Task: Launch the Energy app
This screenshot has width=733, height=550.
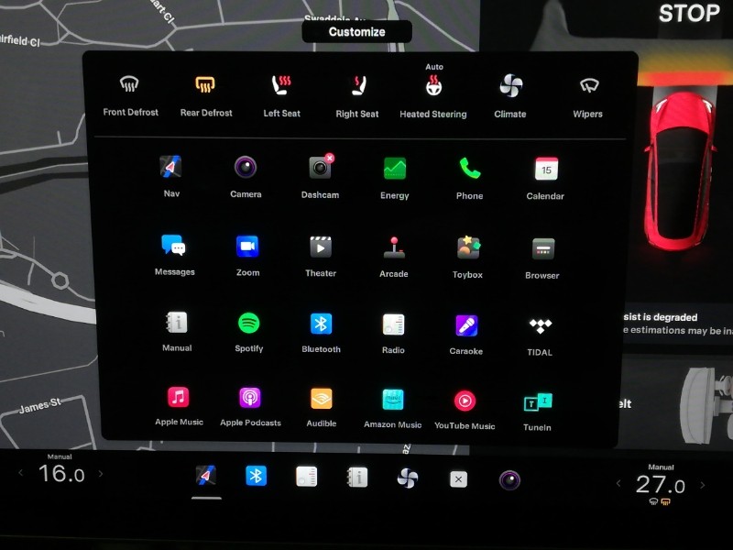Action: [x=395, y=169]
